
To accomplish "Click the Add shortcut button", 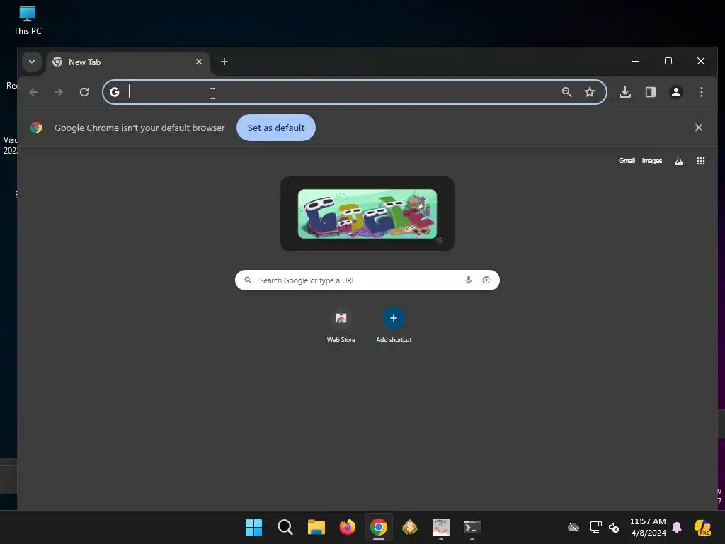I will 394,326.
